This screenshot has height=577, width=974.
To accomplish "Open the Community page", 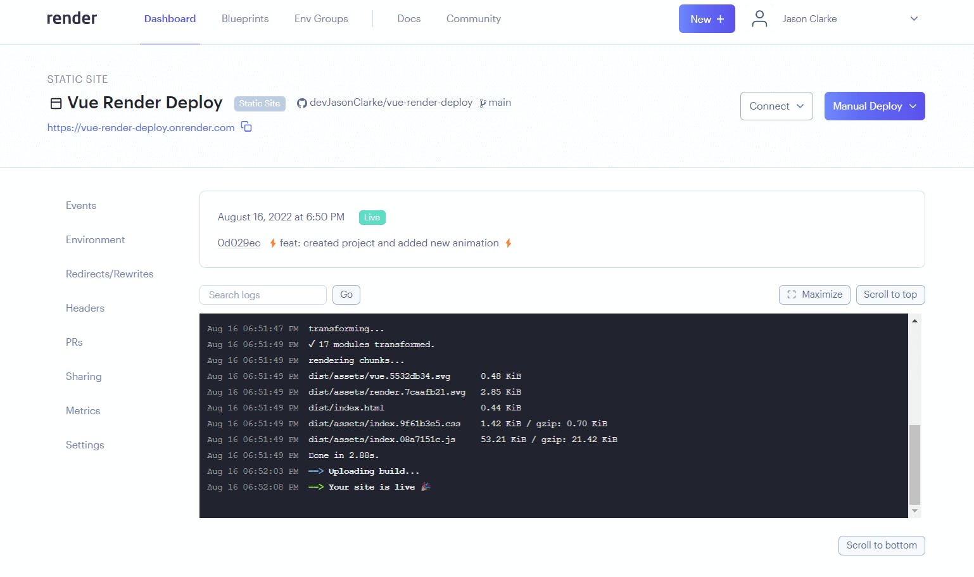I will [474, 19].
